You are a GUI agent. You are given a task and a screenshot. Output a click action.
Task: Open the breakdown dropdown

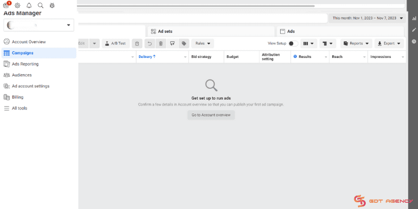pyautogui.click(x=328, y=43)
